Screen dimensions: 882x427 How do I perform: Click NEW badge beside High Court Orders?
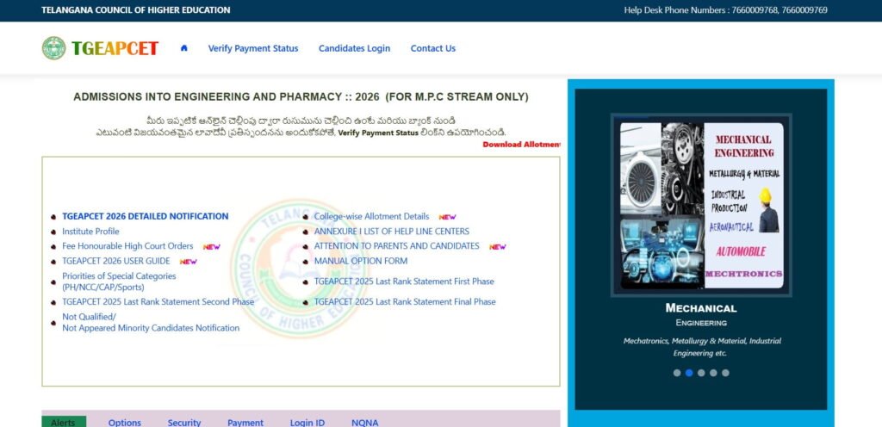[x=212, y=247]
